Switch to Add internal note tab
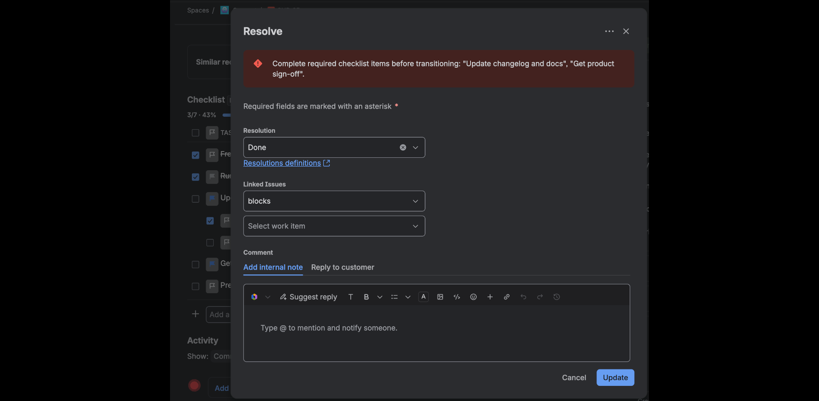The height and width of the screenshot is (401, 819). coord(273,267)
